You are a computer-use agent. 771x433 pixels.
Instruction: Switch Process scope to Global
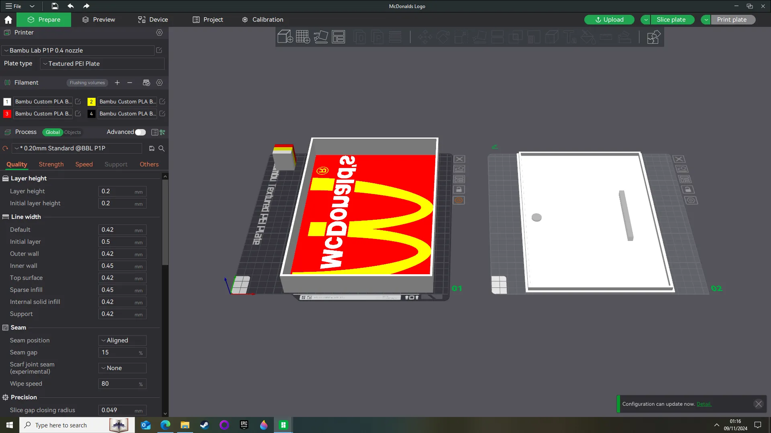(53, 132)
